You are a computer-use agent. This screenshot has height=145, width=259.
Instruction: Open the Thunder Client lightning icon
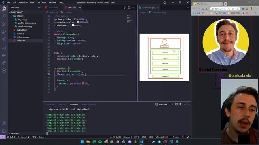coord(4,70)
